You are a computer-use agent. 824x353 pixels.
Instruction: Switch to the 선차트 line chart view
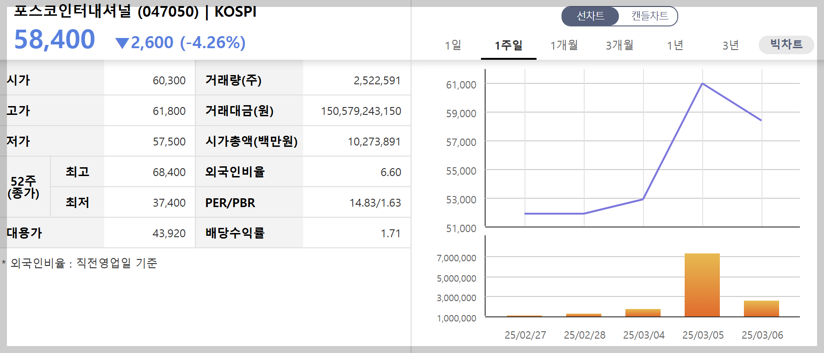click(590, 16)
